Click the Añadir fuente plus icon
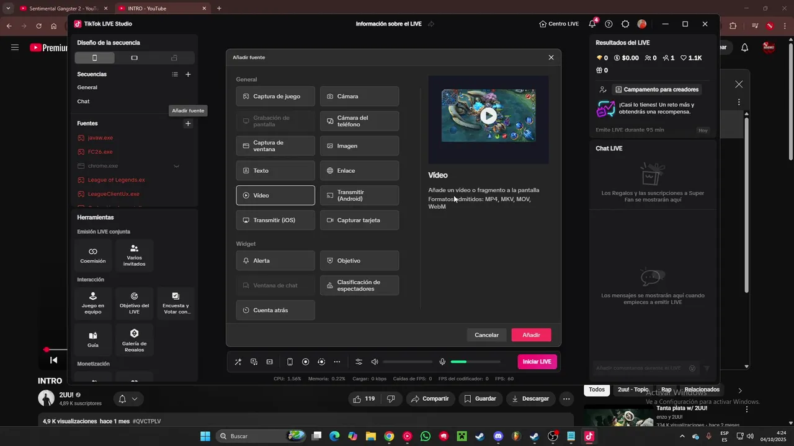This screenshot has height=446, width=794. tap(189, 123)
